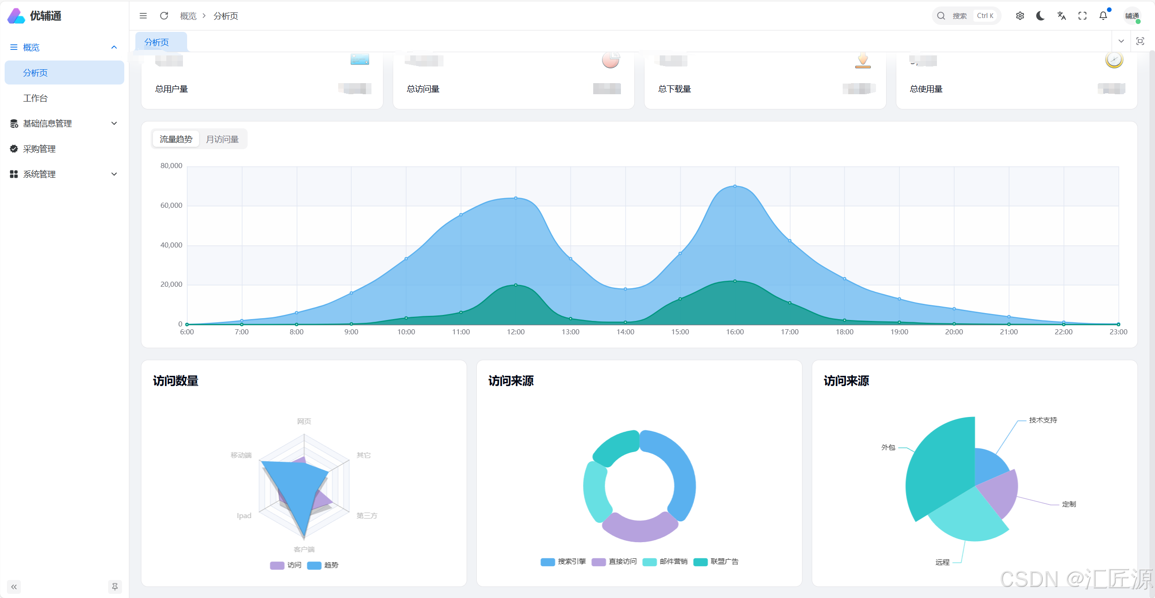Open 工作台 in the sidebar

tap(36, 98)
